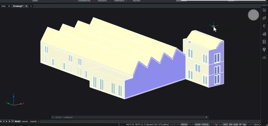Toggle SNAP in status bar

coord(172,124)
